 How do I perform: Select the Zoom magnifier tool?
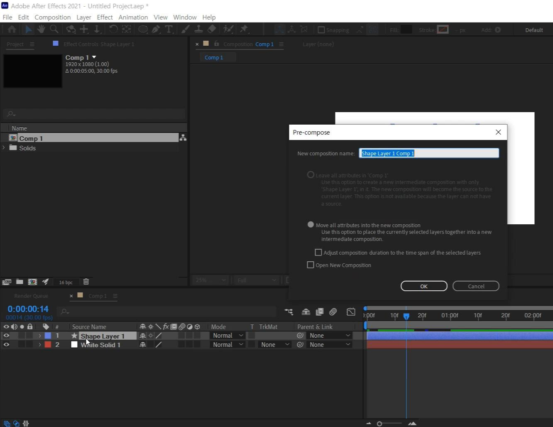click(x=54, y=29)
